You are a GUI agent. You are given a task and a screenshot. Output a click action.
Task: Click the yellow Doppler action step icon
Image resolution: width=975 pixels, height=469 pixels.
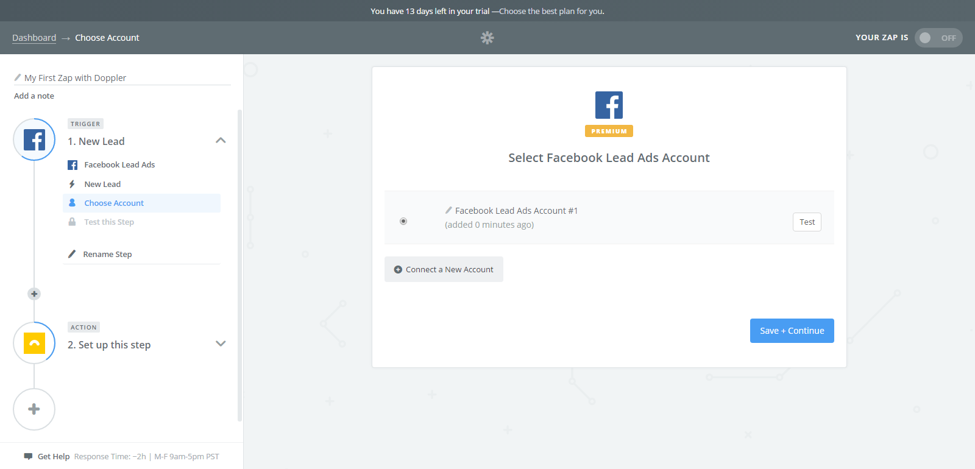point(34,343)
